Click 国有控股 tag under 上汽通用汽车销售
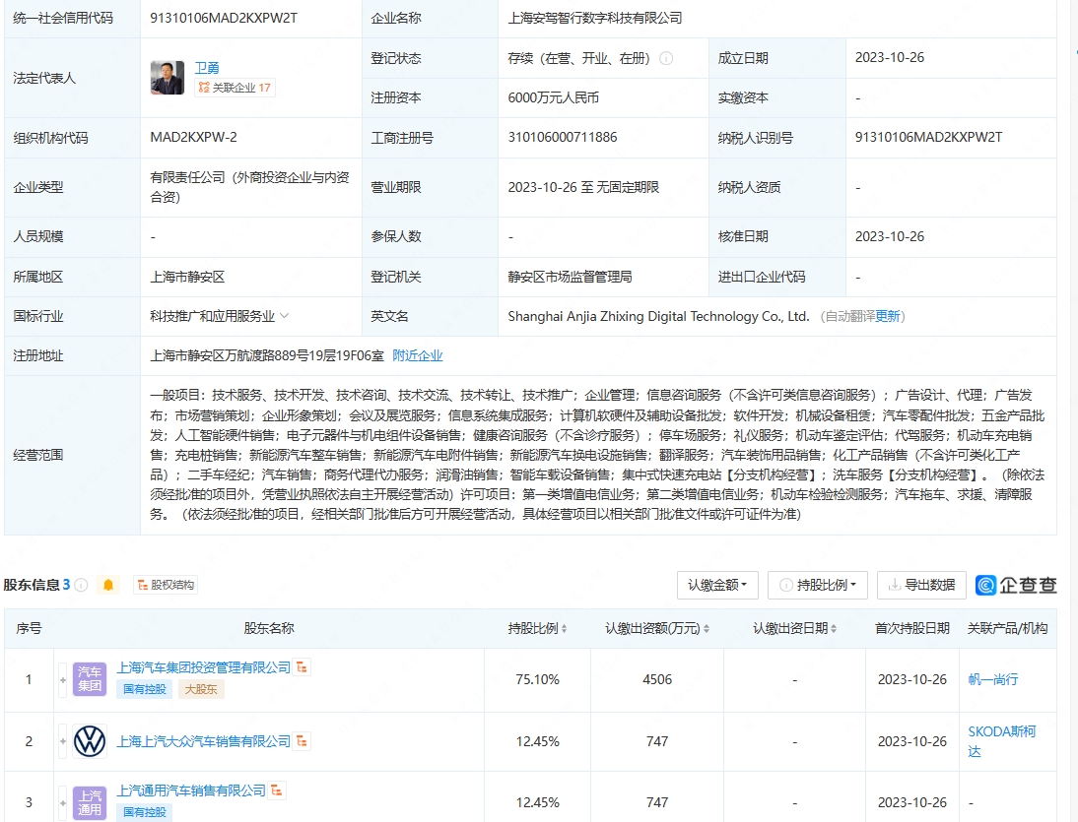 pyautogui.click(x=145, y=812)
